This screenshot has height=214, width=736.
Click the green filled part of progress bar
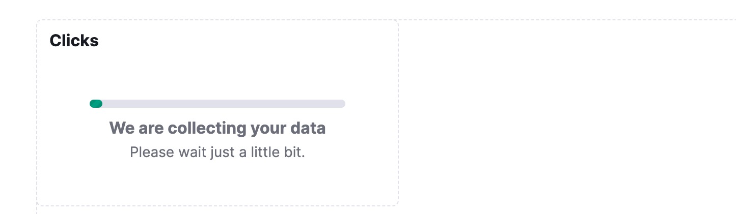(96, 104)
